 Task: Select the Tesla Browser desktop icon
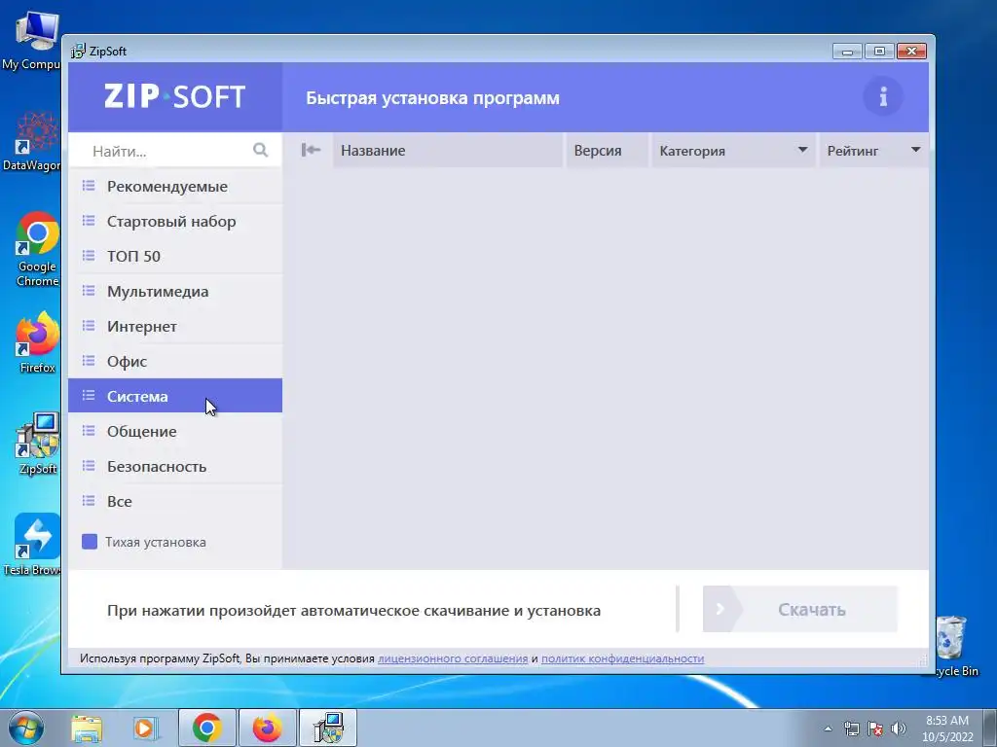35,545
